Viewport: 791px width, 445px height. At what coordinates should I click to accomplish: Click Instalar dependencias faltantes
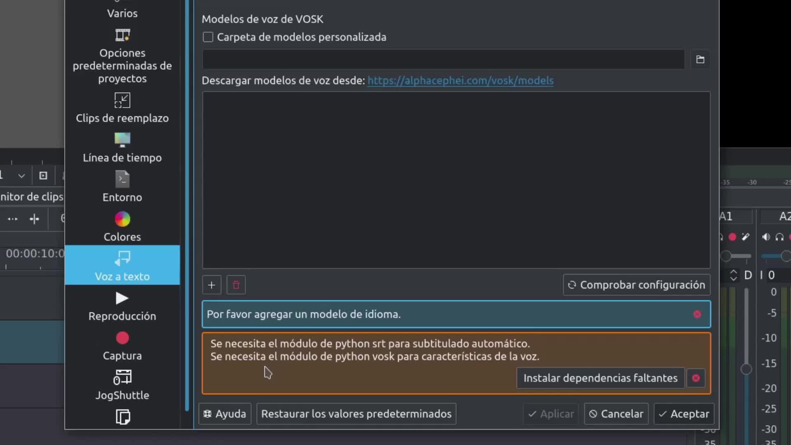pos(600,378)
